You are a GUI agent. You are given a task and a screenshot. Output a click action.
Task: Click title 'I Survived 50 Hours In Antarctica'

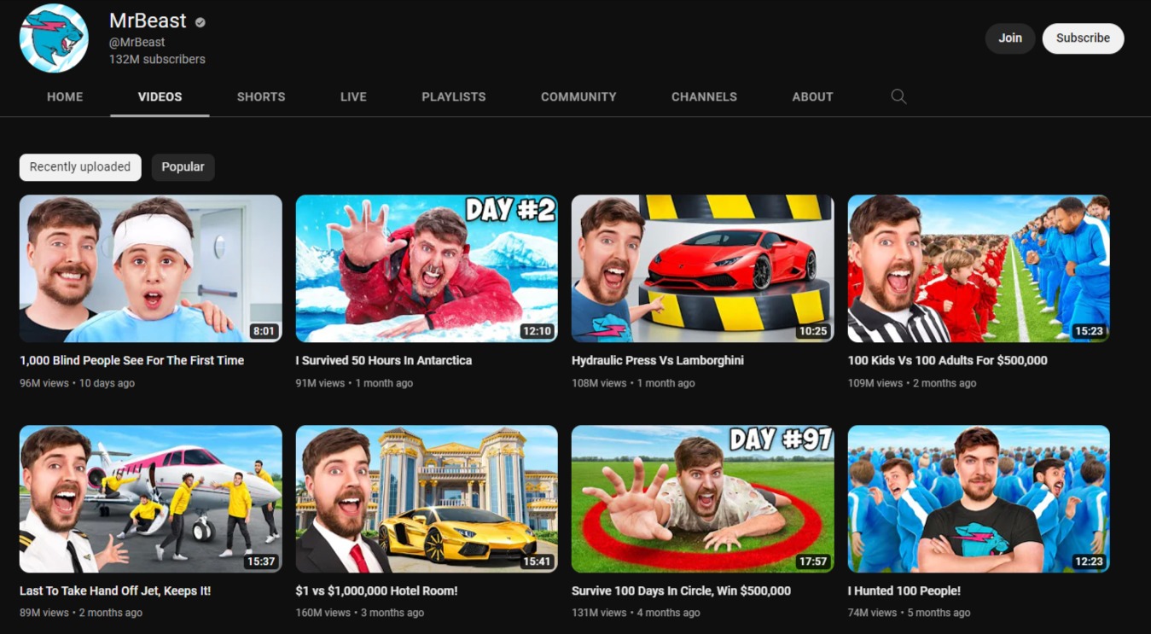[384, 361]
